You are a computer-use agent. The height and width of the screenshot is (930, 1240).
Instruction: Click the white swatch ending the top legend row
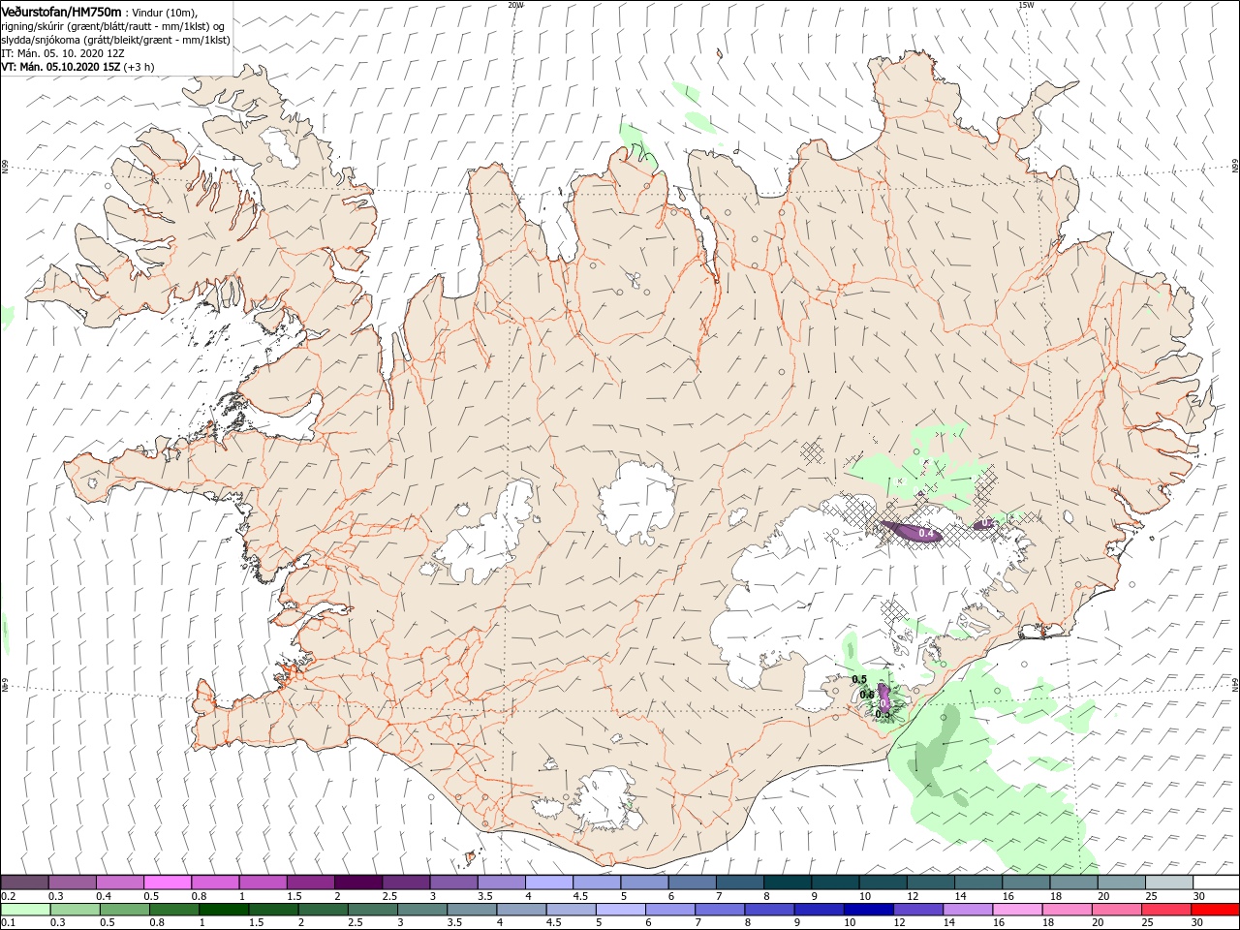1215,883
